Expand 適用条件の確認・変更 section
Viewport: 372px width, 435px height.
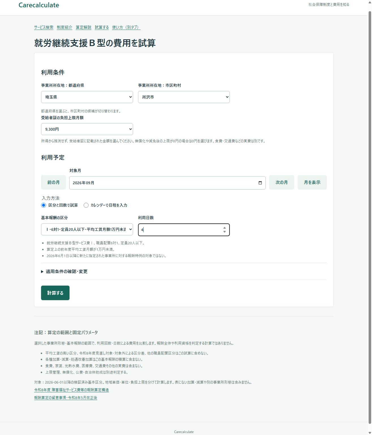pos(64,271)
